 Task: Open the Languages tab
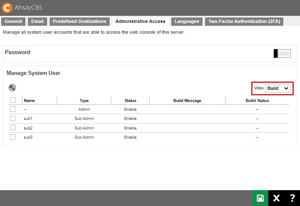pos(187,21)
